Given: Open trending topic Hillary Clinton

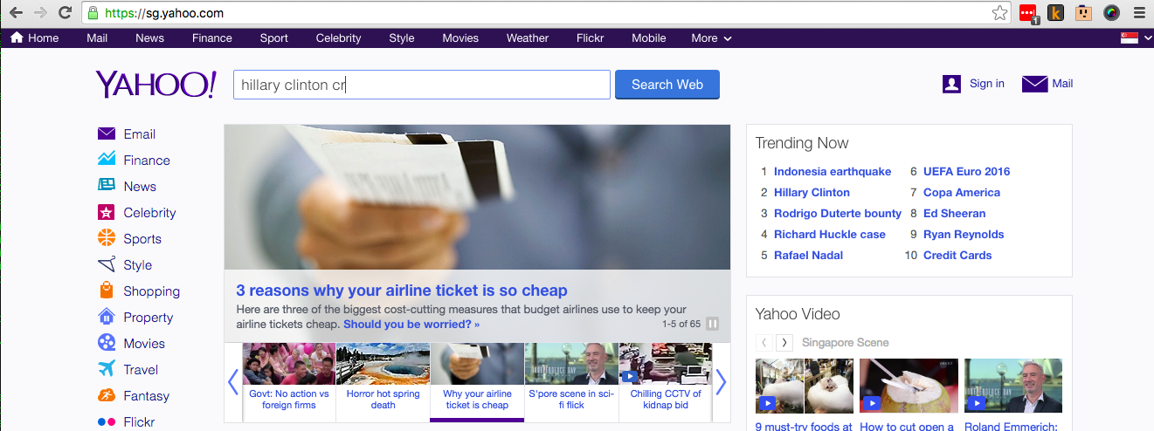Looking at the screenshot, I should (812, 193).
